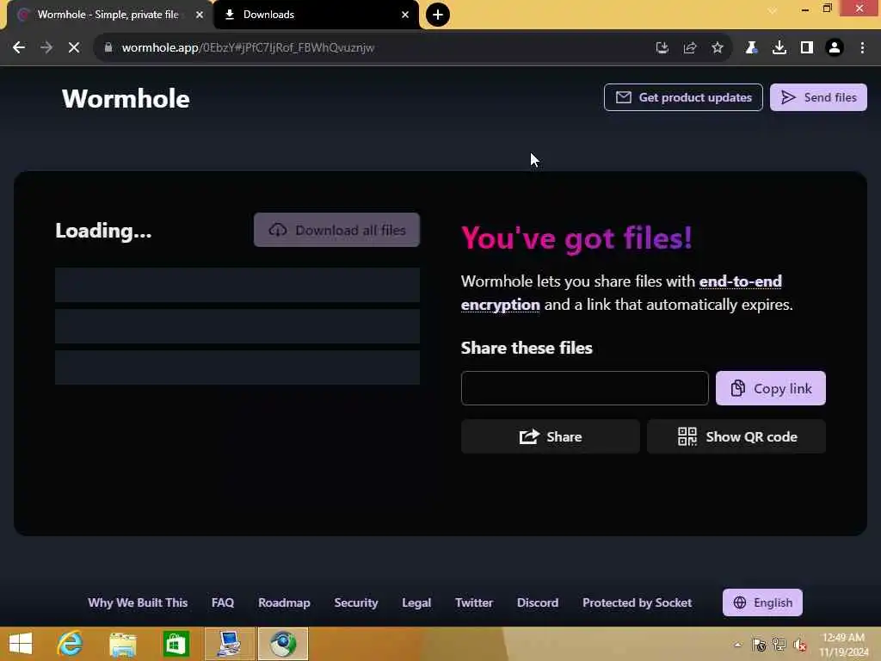This screenshot has width=881, height=661.
Task: Open the Legal footer link
Action: 416,602
